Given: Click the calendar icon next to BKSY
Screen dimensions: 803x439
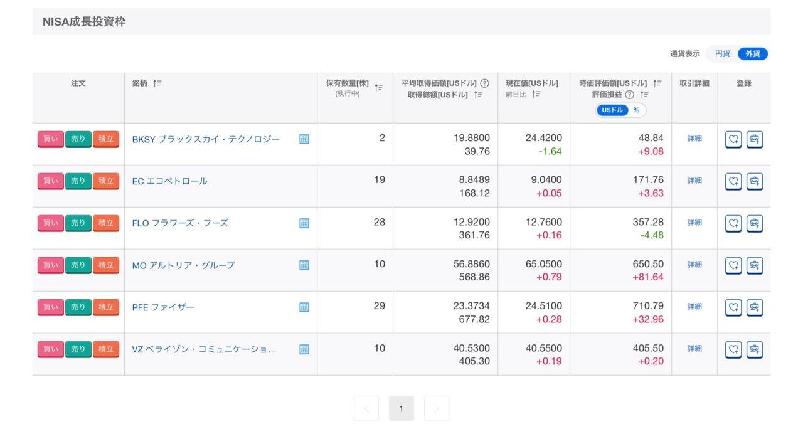Looking at the screenshot, I should click(x=304, y=139).
